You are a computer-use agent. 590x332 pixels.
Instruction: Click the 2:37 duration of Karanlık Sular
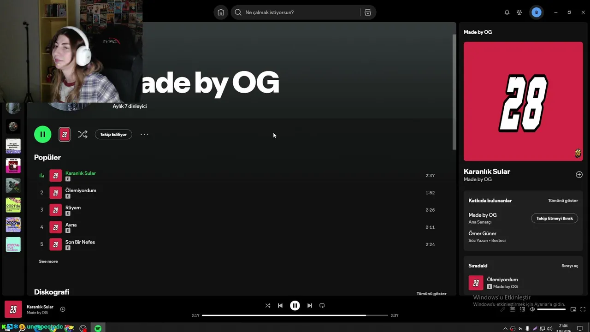point(430,175)
